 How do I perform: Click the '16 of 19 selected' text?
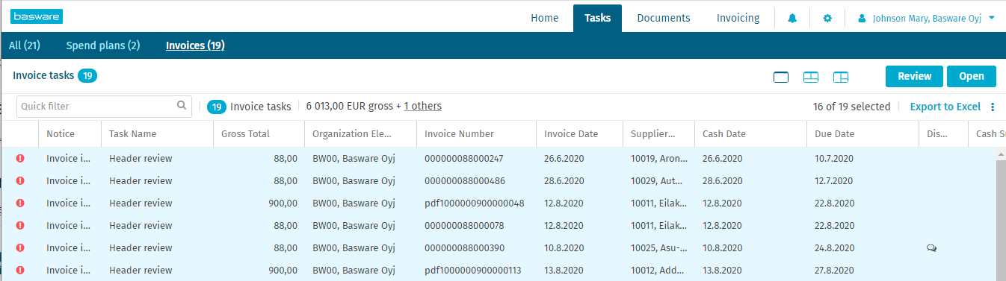pyautogui.click(x=852, y=107)
